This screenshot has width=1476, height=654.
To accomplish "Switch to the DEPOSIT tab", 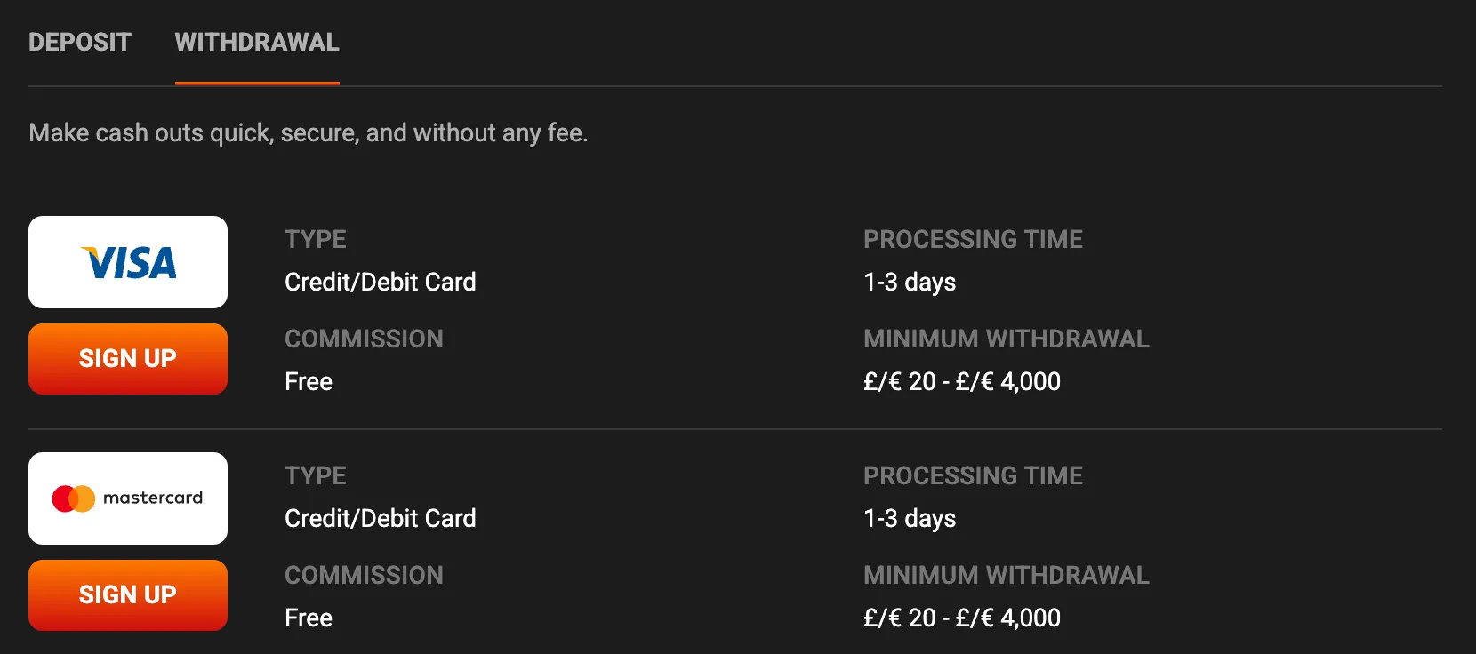I will 80,42.
